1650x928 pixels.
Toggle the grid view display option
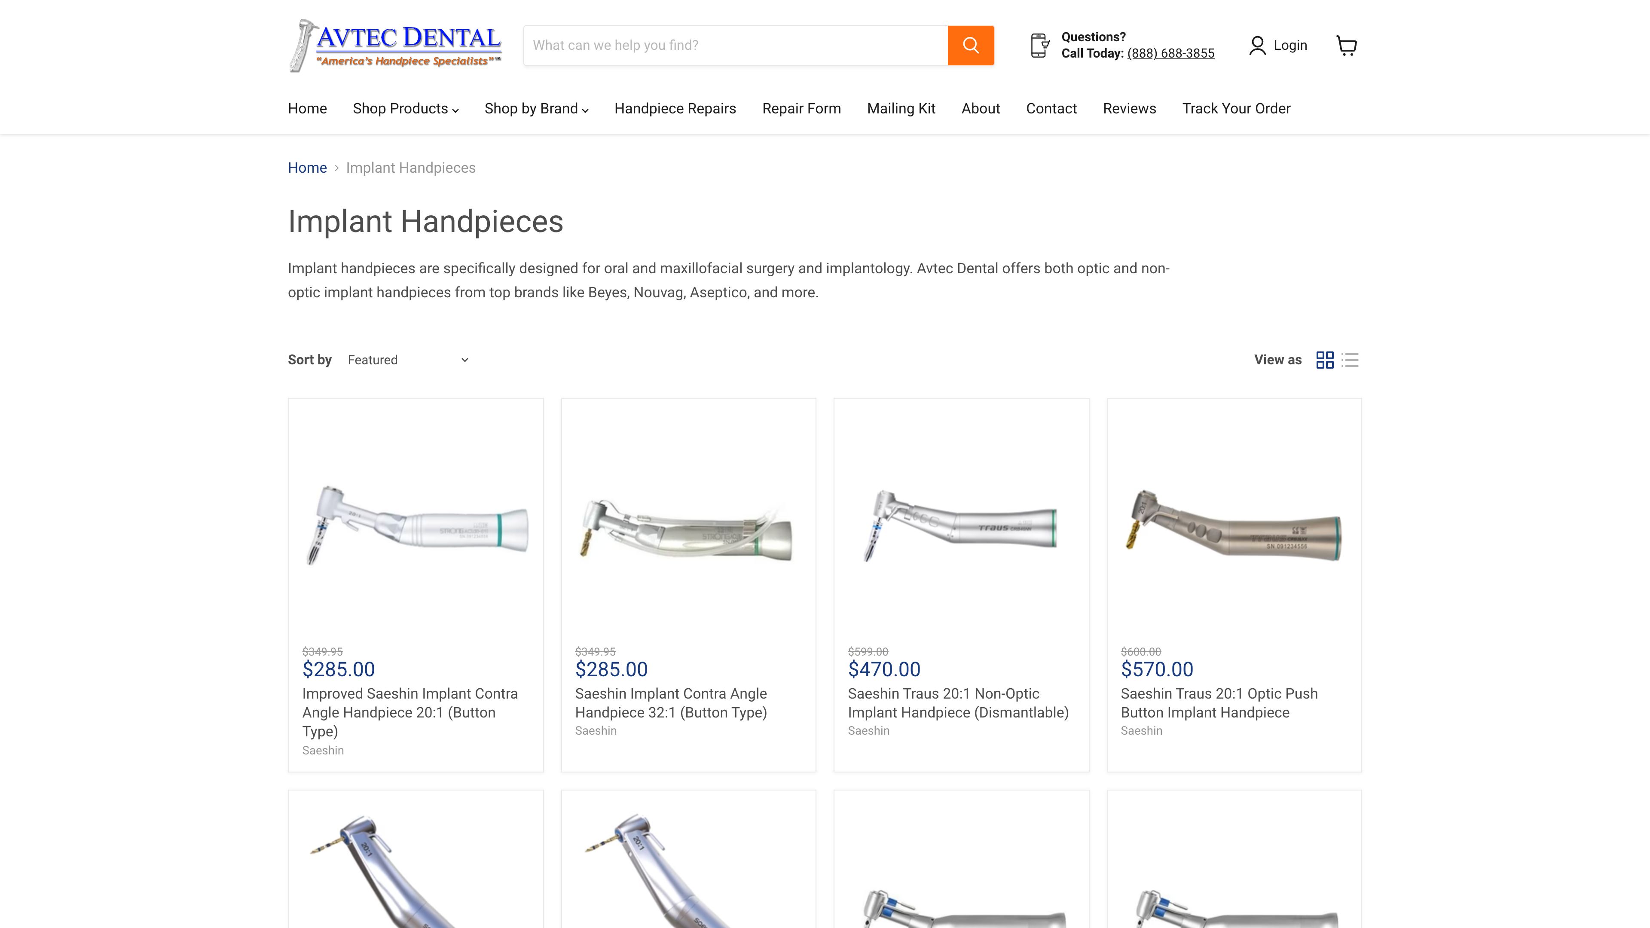(1326, 360)
